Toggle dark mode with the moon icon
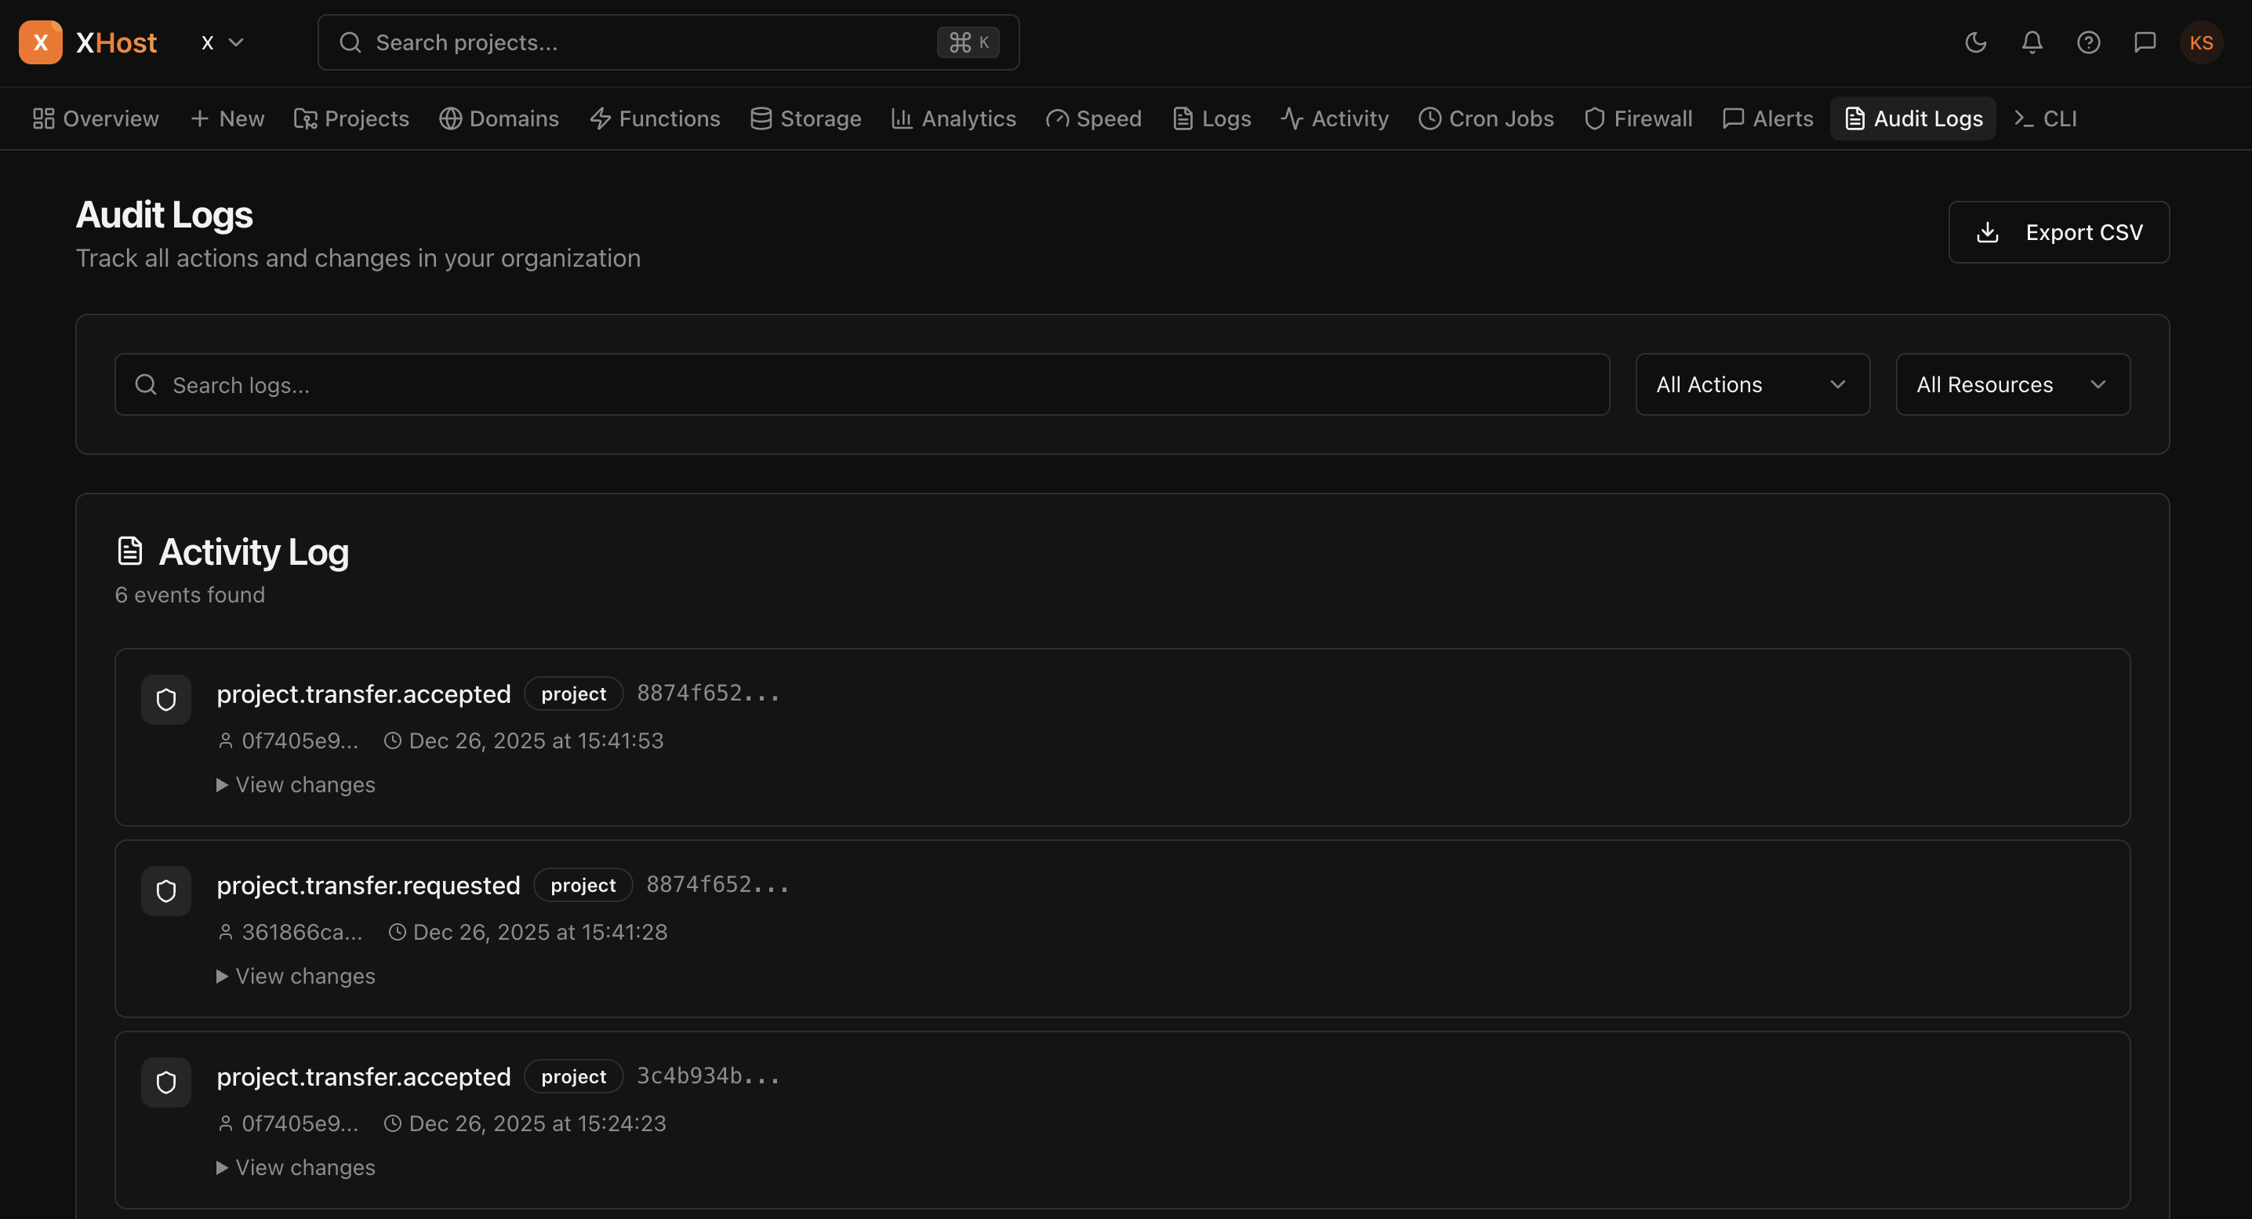Screen dimensions: 2252x1219 1975,42
